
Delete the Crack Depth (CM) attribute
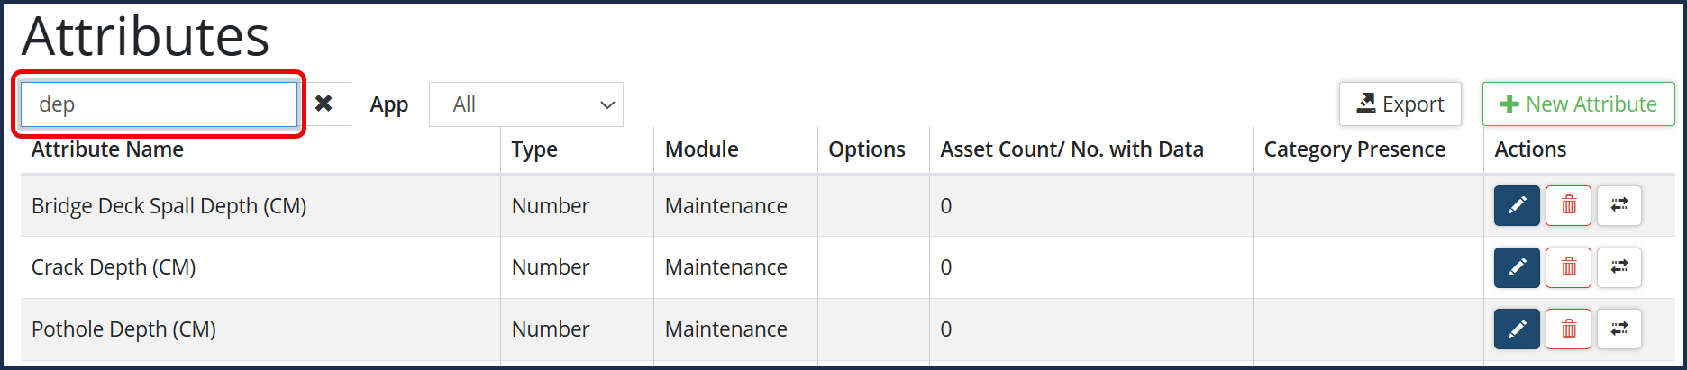(x=1568, y=267)
